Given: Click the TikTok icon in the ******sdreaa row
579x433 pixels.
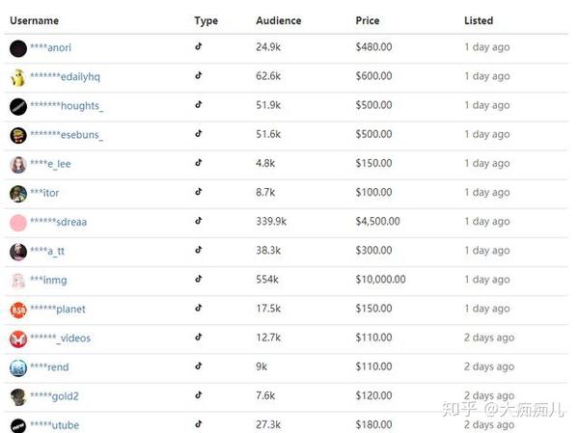Looking at the screenshot, I should click(x=199, y=221).
